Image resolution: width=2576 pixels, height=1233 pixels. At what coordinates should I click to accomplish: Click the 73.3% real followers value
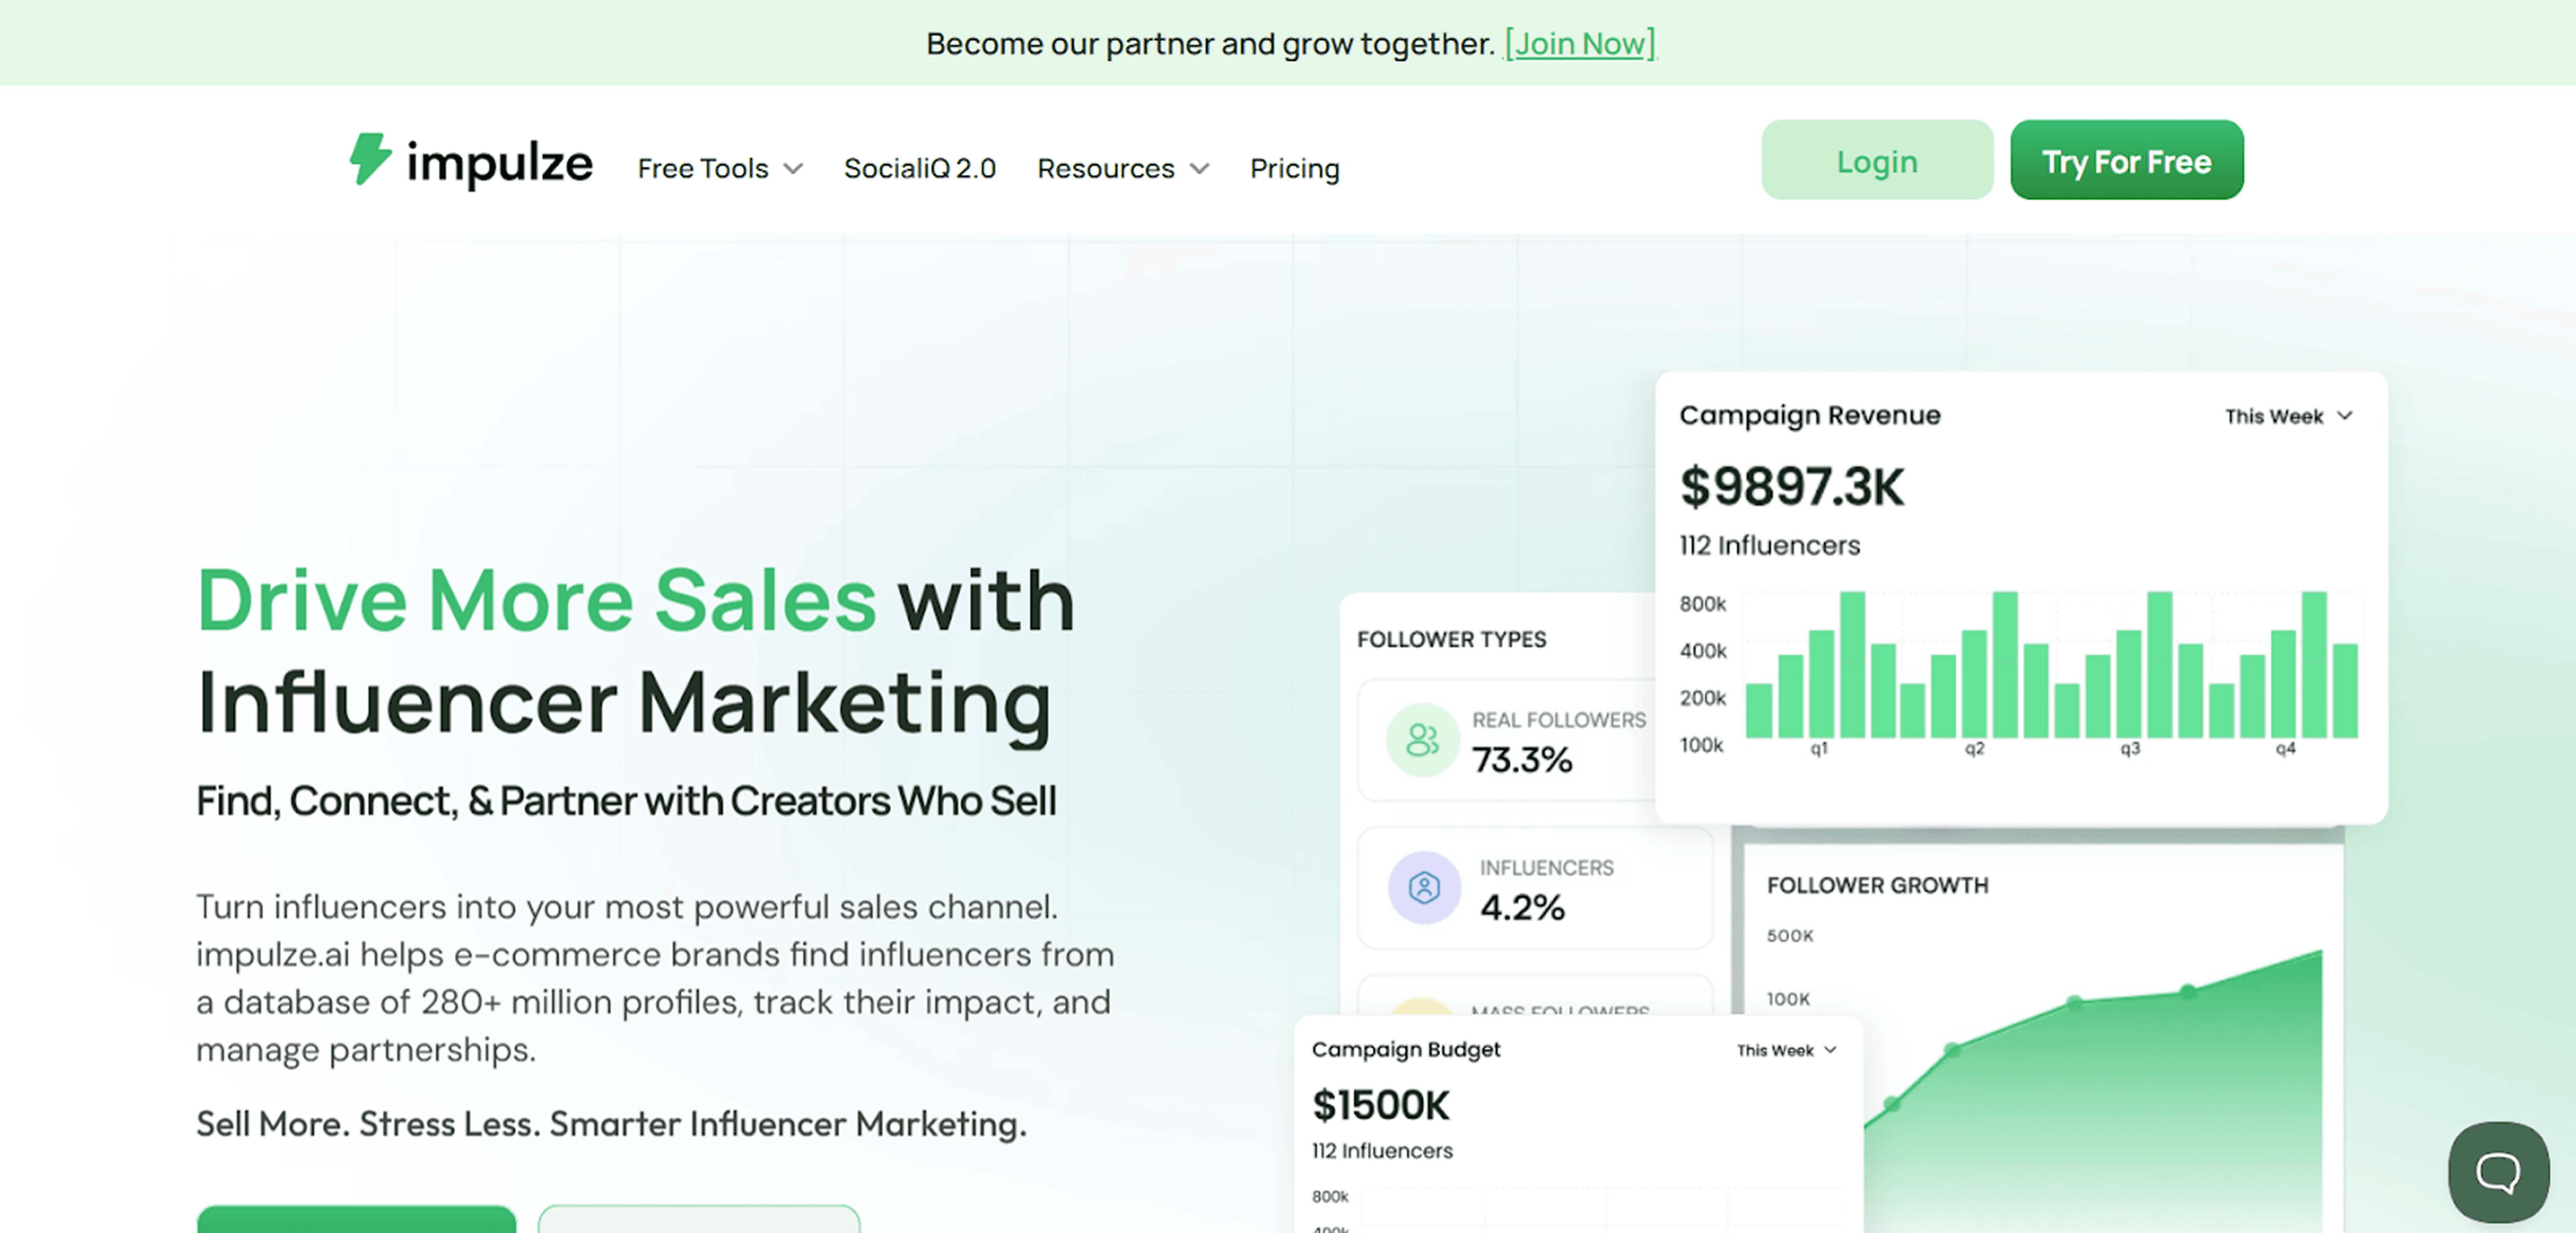coord(1522,760)
